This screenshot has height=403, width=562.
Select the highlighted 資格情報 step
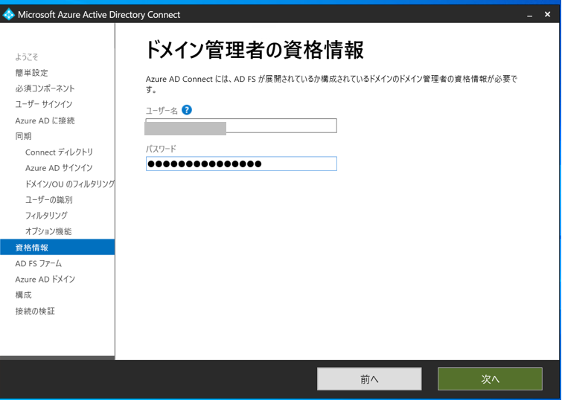tap(57, 248)
